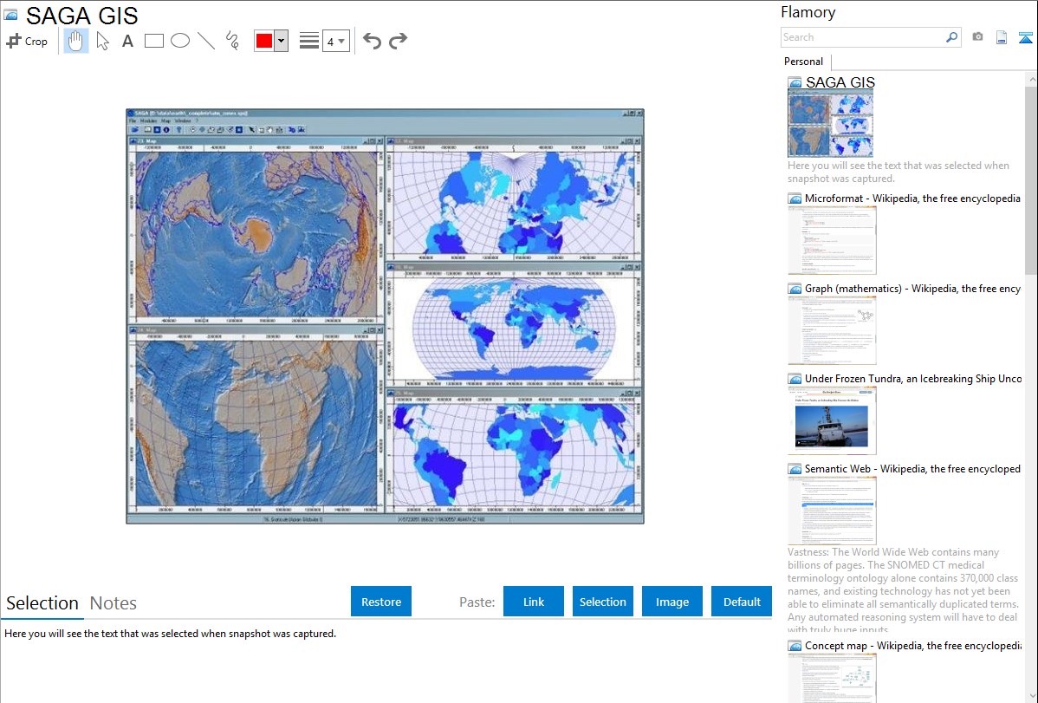This screenshot has height=703, width=1038.
Task: Choose the text annotation tool
Action: (x=127, y=41)
